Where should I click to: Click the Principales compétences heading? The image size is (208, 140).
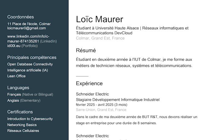pos(32,57)
